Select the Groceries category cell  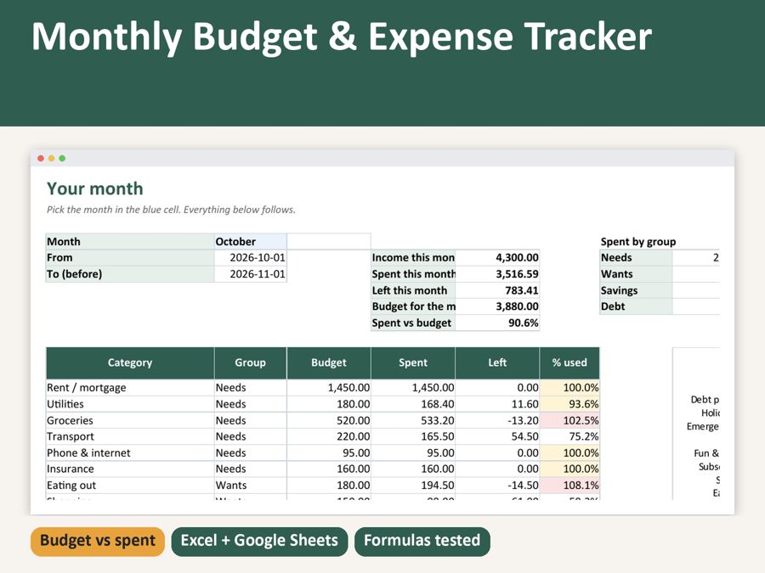click(130, 420)
